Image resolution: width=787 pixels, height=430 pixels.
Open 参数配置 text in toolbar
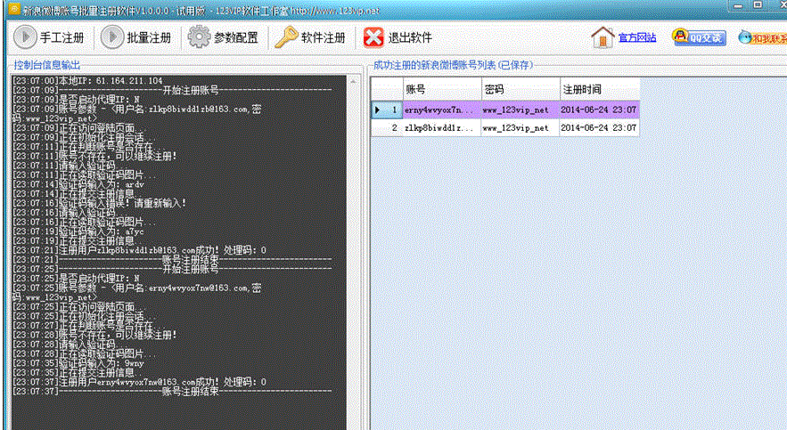(x=236, y=37)
